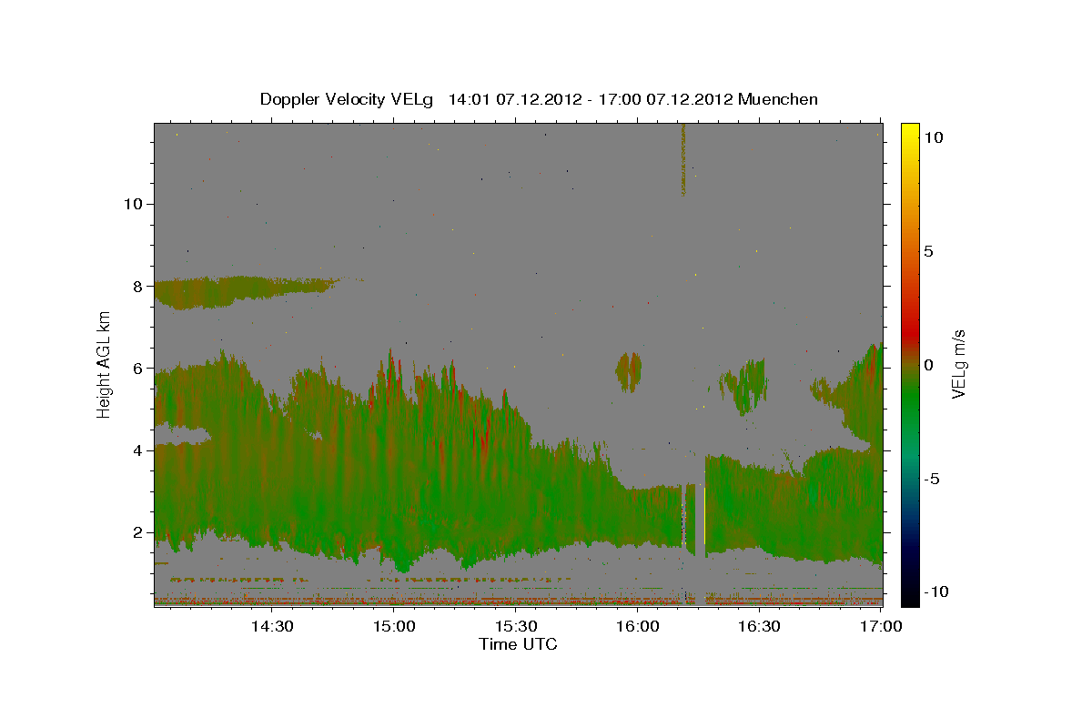Click the vertical yellow streak after 16:00 near 2 km
This screenshot has height=728, width=1092.
point(704,514)
